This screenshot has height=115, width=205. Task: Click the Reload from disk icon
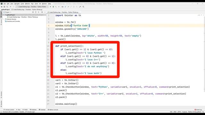tap(7, 7)
